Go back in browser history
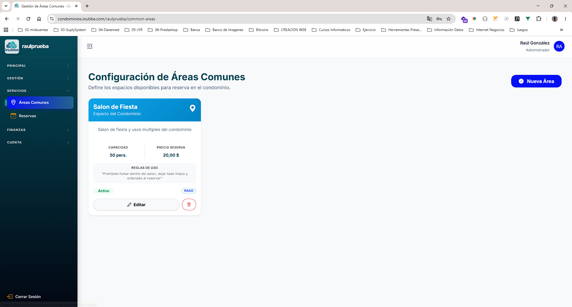 point(7,19)
